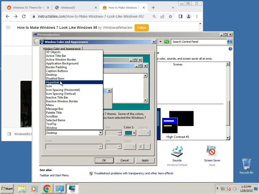259x194 pixels.
Task: Select Message Box from the item list
Action: [74, 109]
